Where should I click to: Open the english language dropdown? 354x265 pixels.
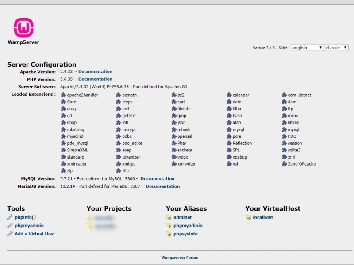(x=307, y=48)
